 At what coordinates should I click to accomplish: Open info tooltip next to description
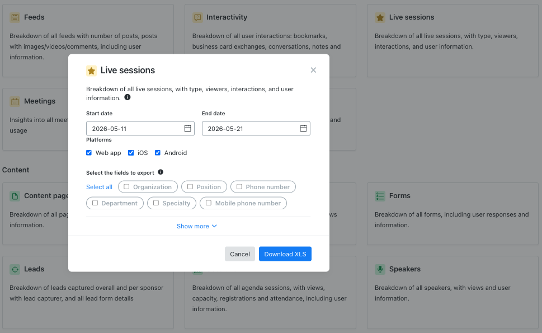tap(127, 97)
